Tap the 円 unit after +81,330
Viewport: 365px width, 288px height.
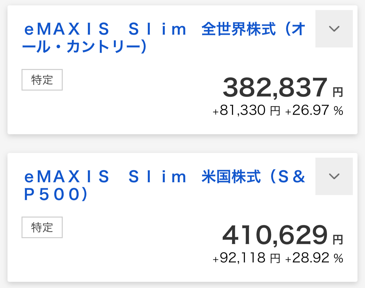(275, 111)
